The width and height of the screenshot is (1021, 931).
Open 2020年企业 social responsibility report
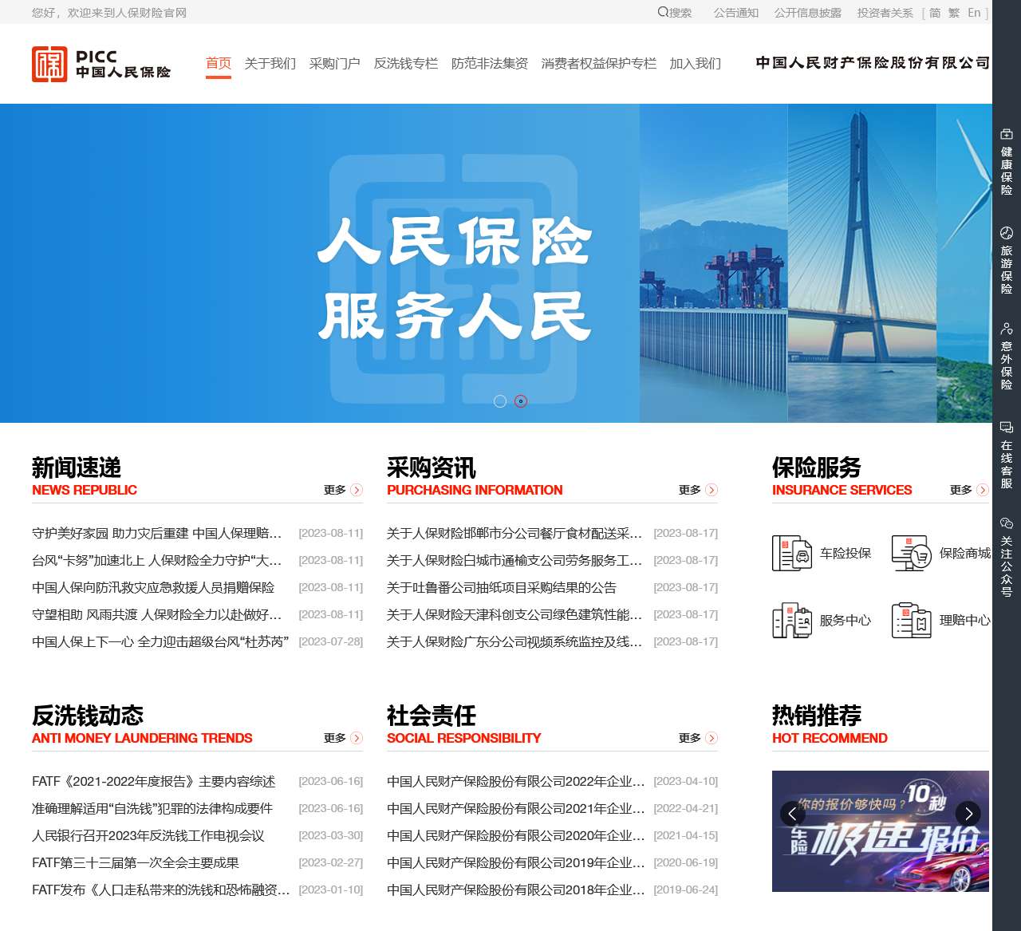[x=516, y=835]
